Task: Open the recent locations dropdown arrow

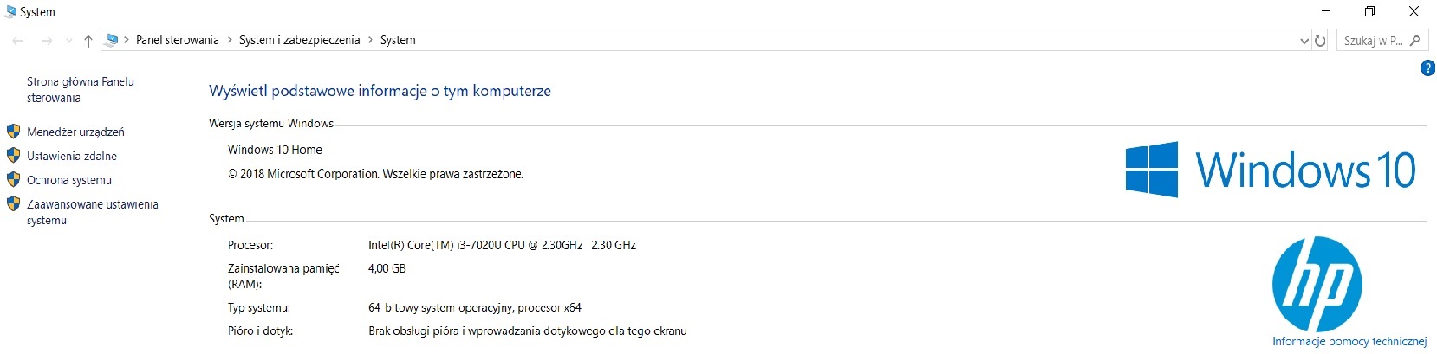Action: [x=68, y=41]
